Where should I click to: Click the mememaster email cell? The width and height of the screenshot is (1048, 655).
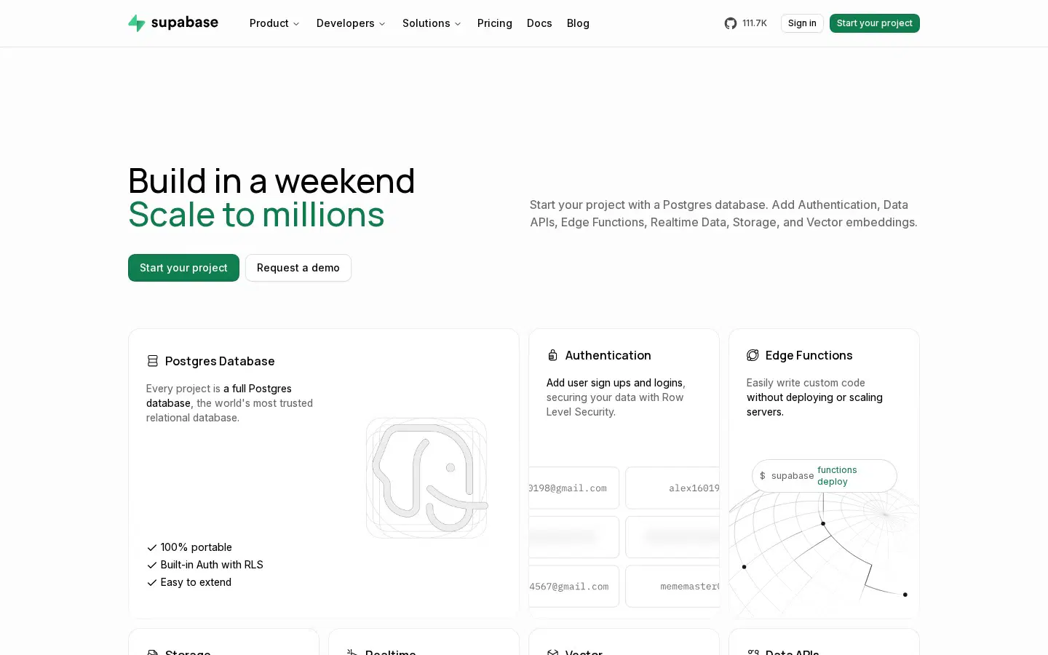672,586
